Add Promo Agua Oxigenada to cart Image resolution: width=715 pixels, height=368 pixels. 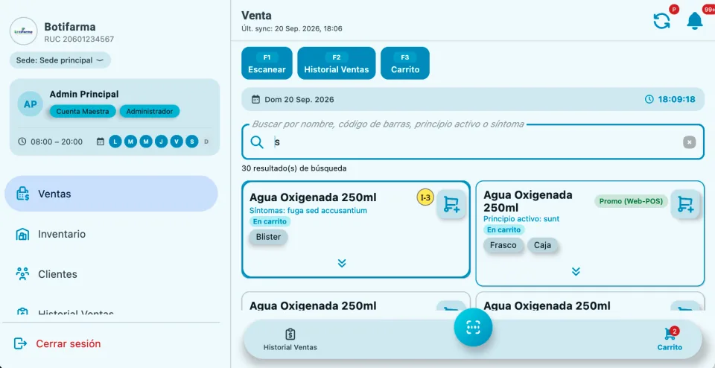[685, 204]
